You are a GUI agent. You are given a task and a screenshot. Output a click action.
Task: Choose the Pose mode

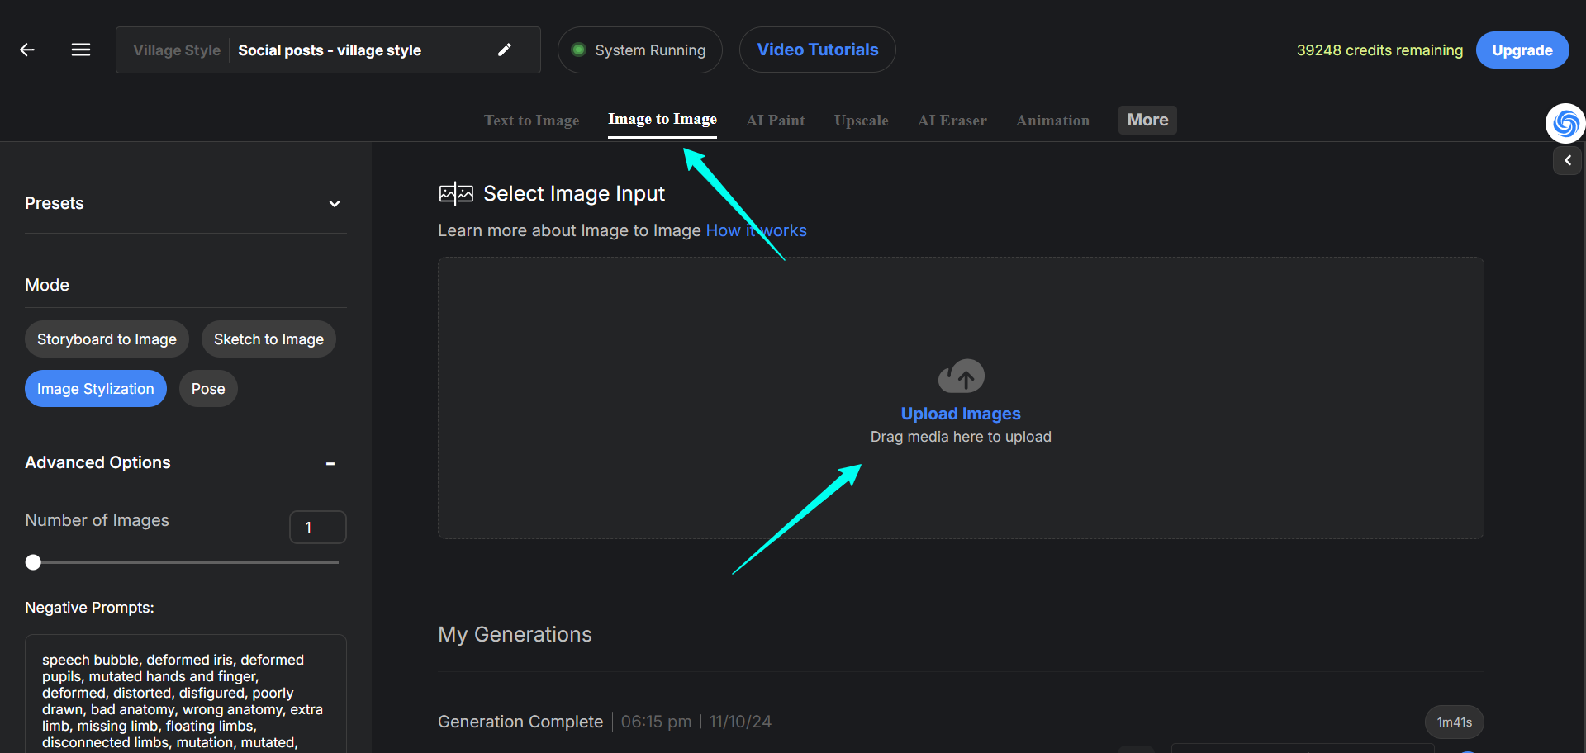pos(208,389)
